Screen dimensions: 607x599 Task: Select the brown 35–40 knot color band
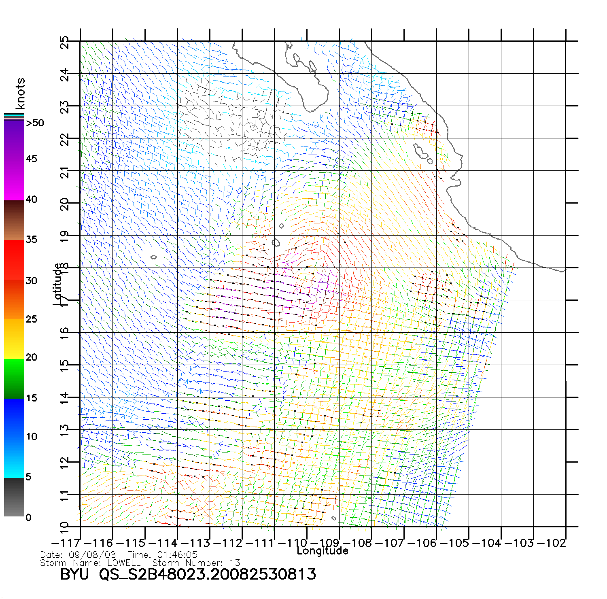coord(14,221)
